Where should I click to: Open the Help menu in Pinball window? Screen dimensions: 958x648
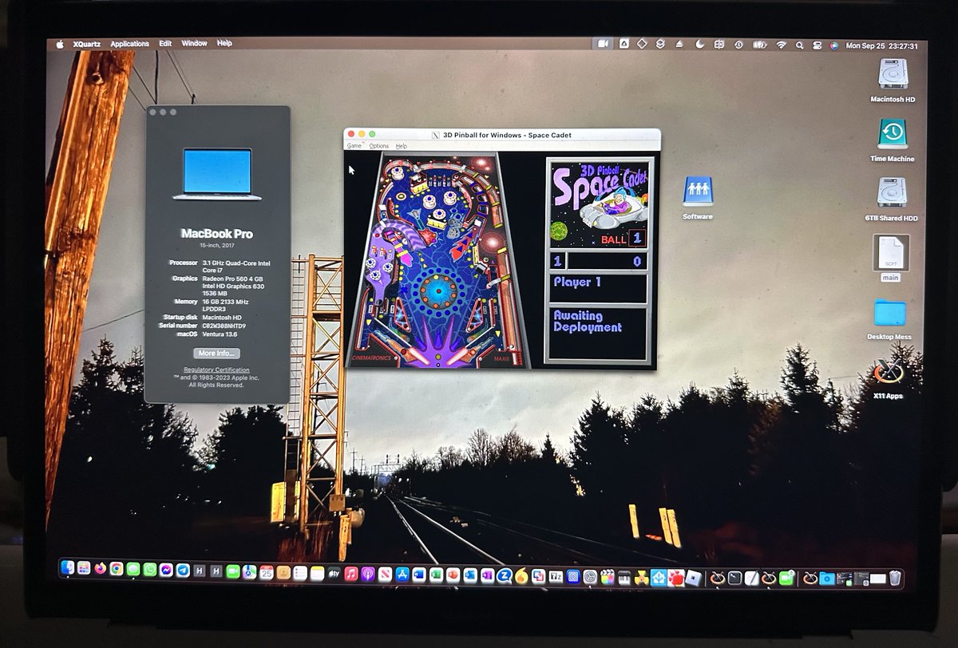(402, 146)
